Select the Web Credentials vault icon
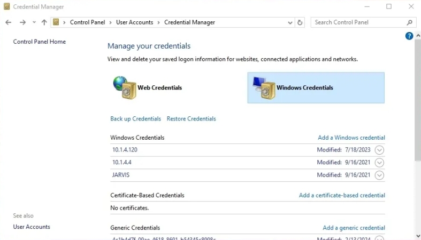This screenshot has width=421, height=240. click(124, 87)
